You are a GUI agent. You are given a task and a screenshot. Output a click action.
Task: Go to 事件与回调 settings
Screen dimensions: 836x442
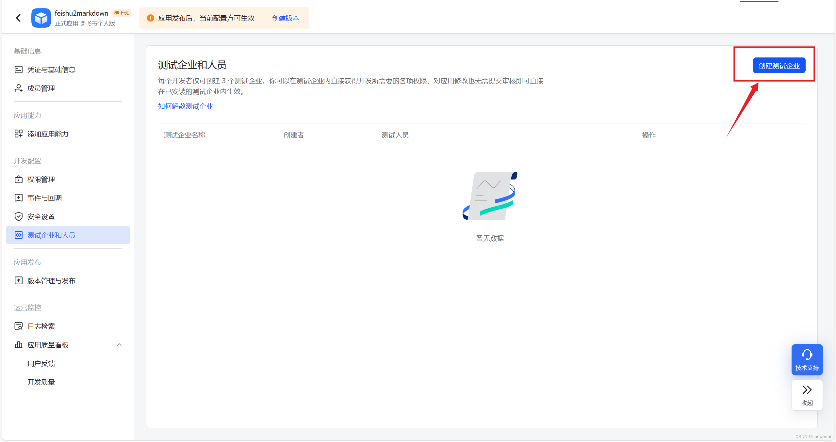44,198
